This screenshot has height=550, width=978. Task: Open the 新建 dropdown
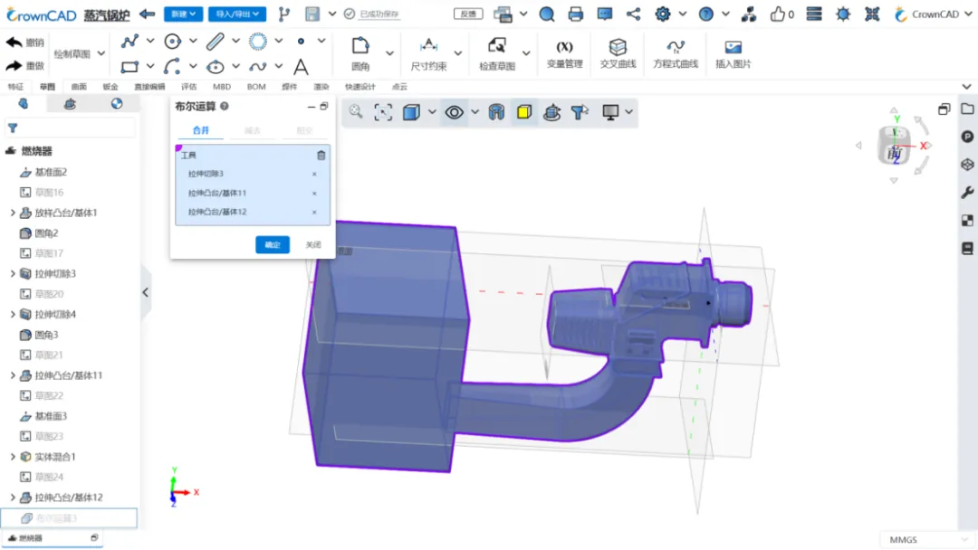coord(183,14)
